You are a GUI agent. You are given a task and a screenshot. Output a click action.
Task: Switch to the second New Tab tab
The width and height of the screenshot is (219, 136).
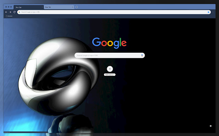pos(59,7)
